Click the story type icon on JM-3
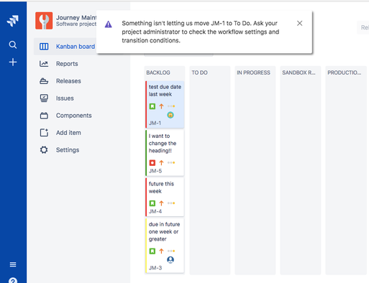Viewport: 369px width, 283px height. click(x=152, y=251)
